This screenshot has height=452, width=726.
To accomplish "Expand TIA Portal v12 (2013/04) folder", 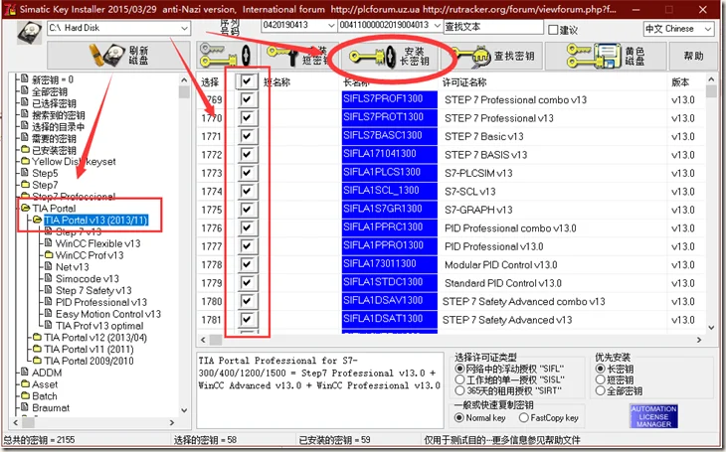I will (x=95, y=338).
